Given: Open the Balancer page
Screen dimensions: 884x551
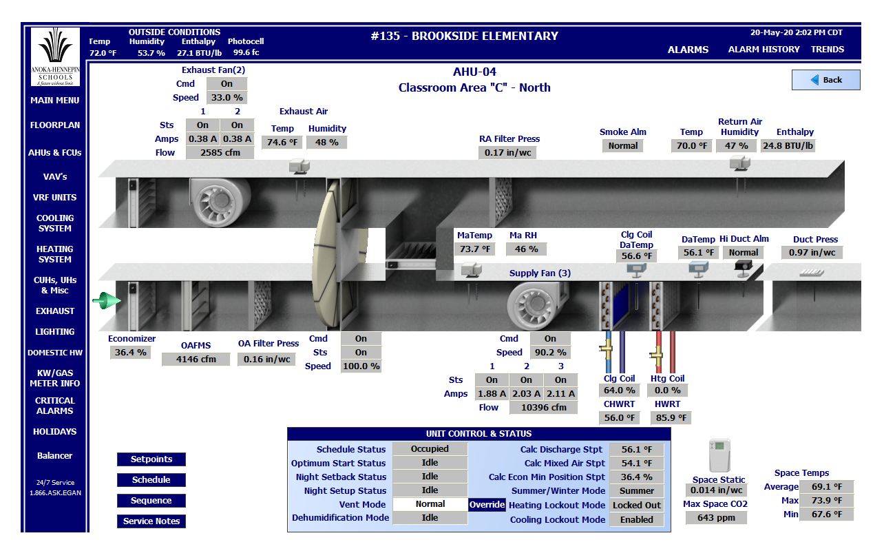Looking at the screenshot, I should click(55, 456).
